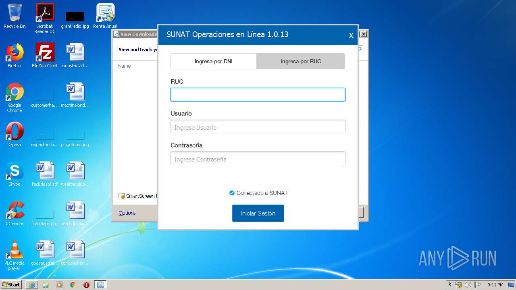Open Windows Explorer taskbar folder icon
Image resolution: width=516 pixels, height=290 pixels.
tap(46, 285)
